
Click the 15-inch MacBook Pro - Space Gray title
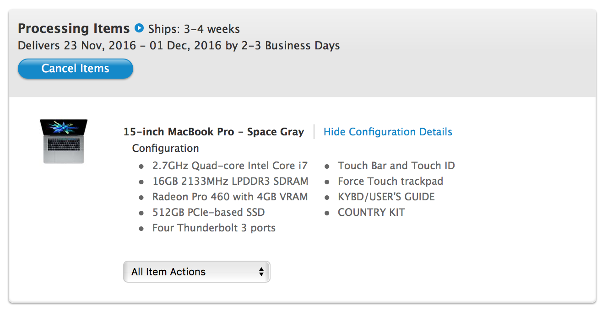point(214,132)
